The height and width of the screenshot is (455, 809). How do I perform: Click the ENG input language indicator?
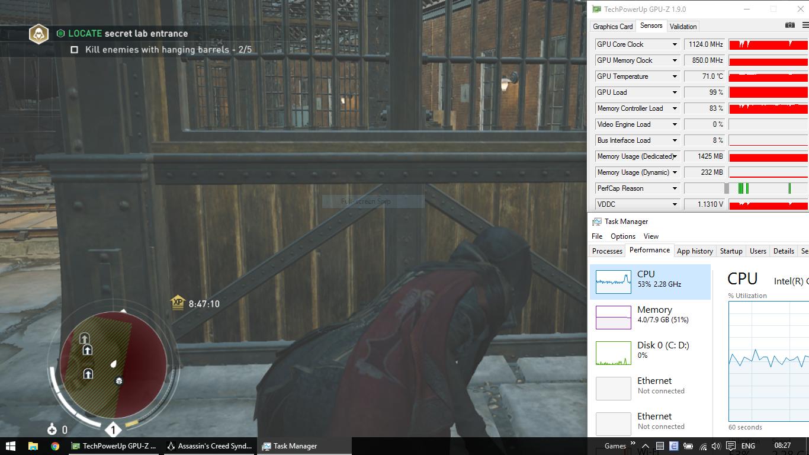748,446
